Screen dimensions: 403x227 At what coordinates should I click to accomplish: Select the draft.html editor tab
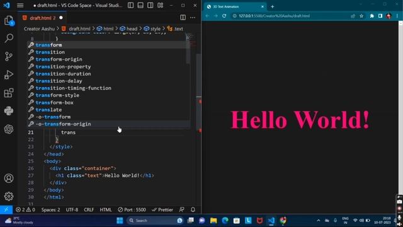pos(42,18)
